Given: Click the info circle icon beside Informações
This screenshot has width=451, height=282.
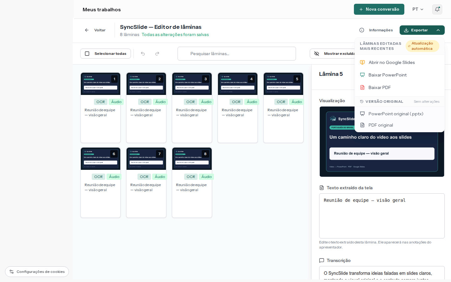Looking at the screenshot, I should point(362,30).
